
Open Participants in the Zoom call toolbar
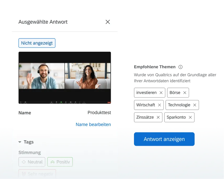coord(51,102)
